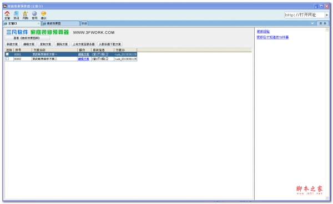Click the task_ ID cell in row 00002

pyautogui.click(x=125, y=59)
